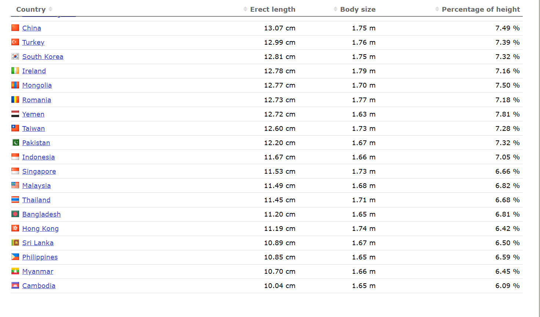540x317 pixels.
Task: Follow the Hong Kong link
Action: [40, 229]
